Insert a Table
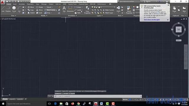Screen dimensions: 189x106 [x=78, y=13]
